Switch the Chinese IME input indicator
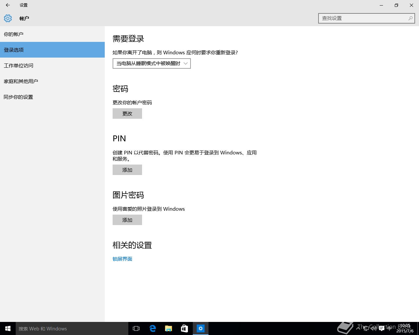Screen dimensions: 419x335 pos(389,328)
